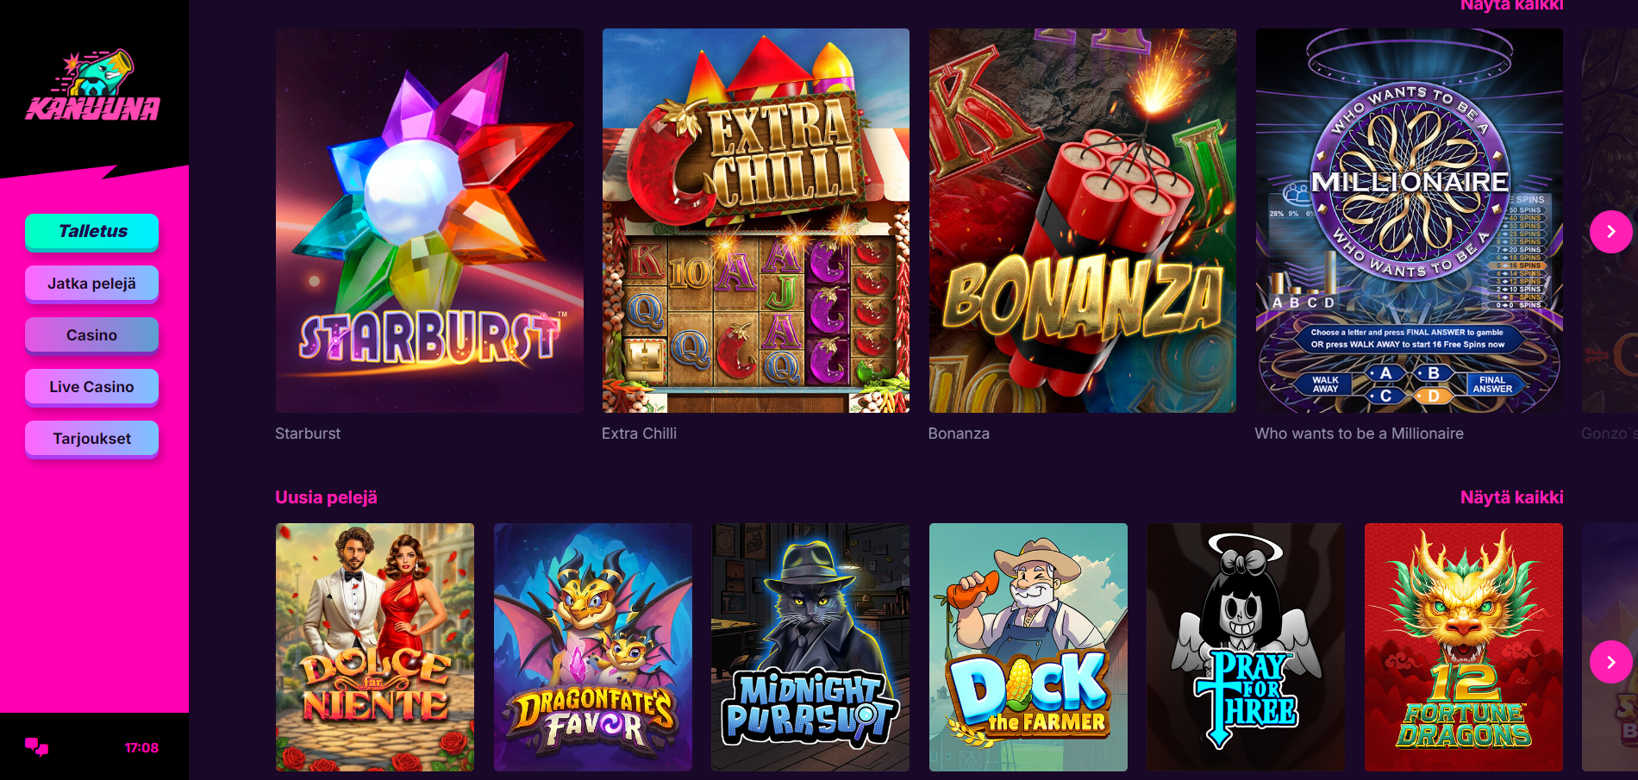
Task: Launch Pray for Three game tile
Action: (1246, 647)
